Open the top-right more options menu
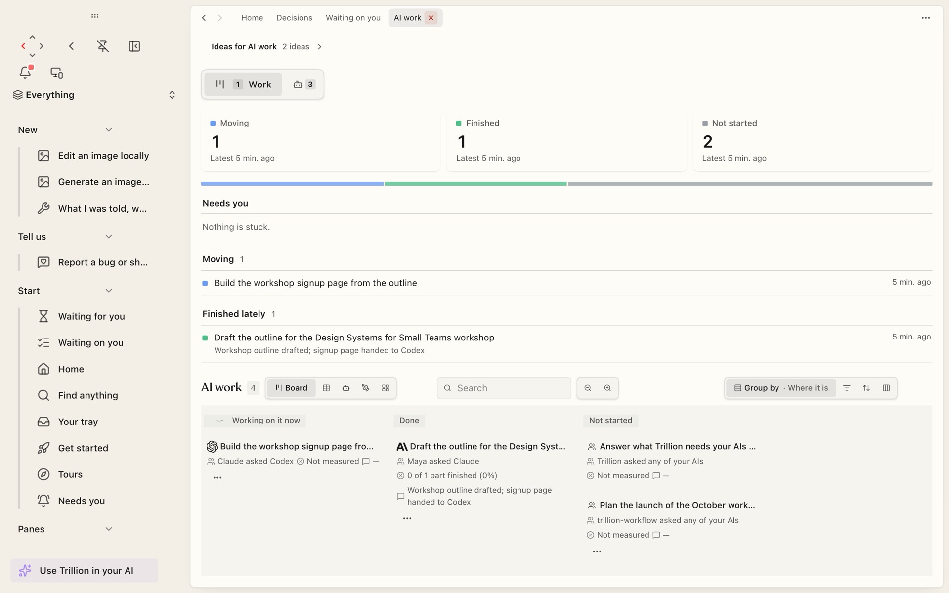This screenshot has height=593, width=949. point(926,18)
